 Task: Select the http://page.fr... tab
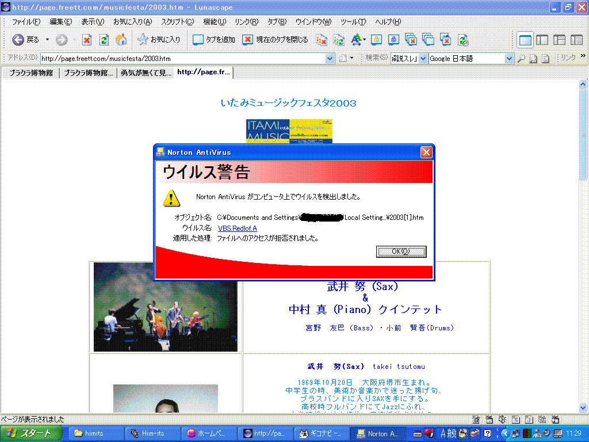point(203,72)
